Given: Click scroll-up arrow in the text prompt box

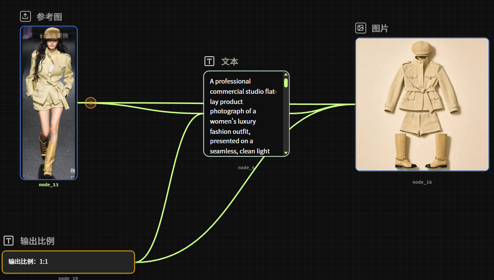Looking at the screenshot, I should [286, 75].
